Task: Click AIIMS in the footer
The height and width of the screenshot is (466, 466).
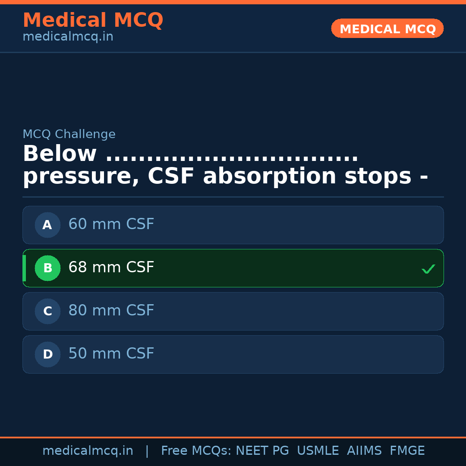Action: point(364,451)
